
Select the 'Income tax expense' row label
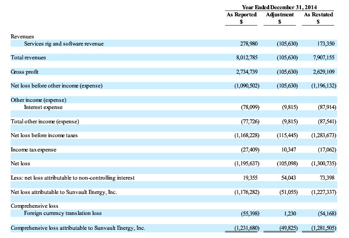[34, 149]
